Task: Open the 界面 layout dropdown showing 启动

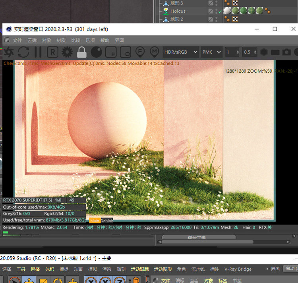Action: coord(290,269)
